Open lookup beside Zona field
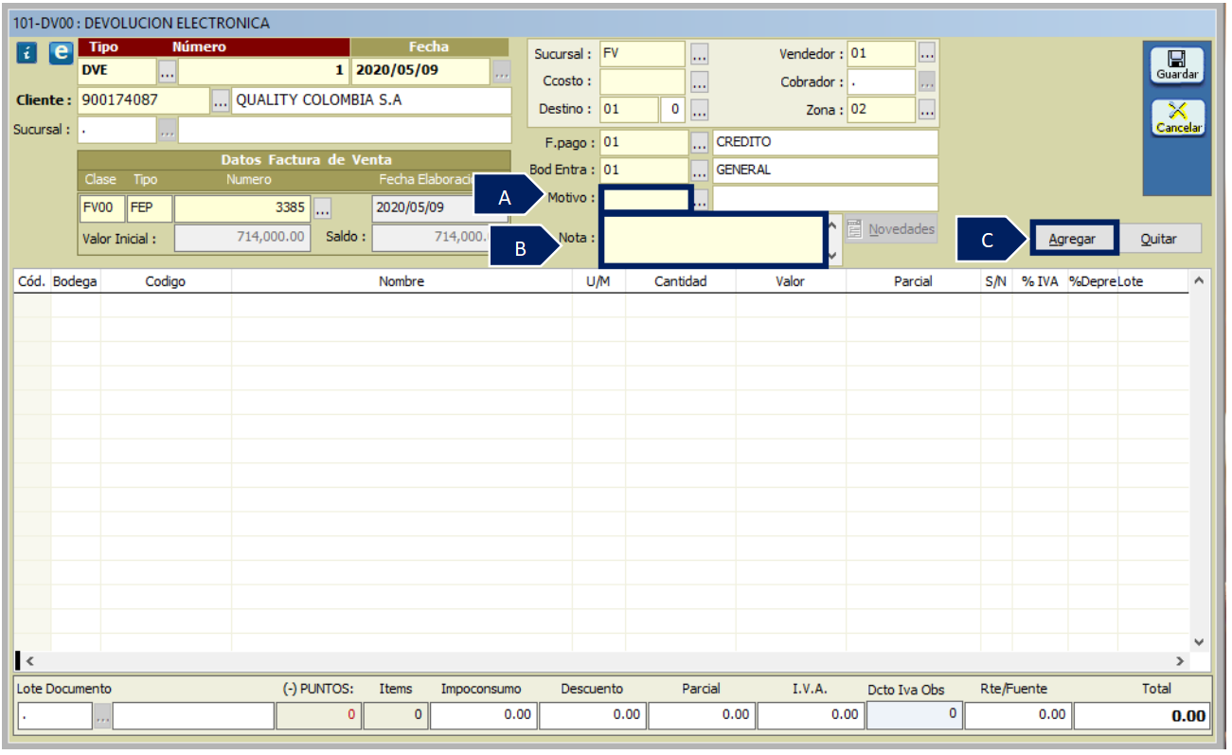Screen dimensions: 1232x755 click(927, 110)
